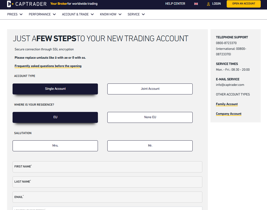The height and width of the screenshot is (210, 267).
Task: Focus the Last Name field
Action: (107, 182)
